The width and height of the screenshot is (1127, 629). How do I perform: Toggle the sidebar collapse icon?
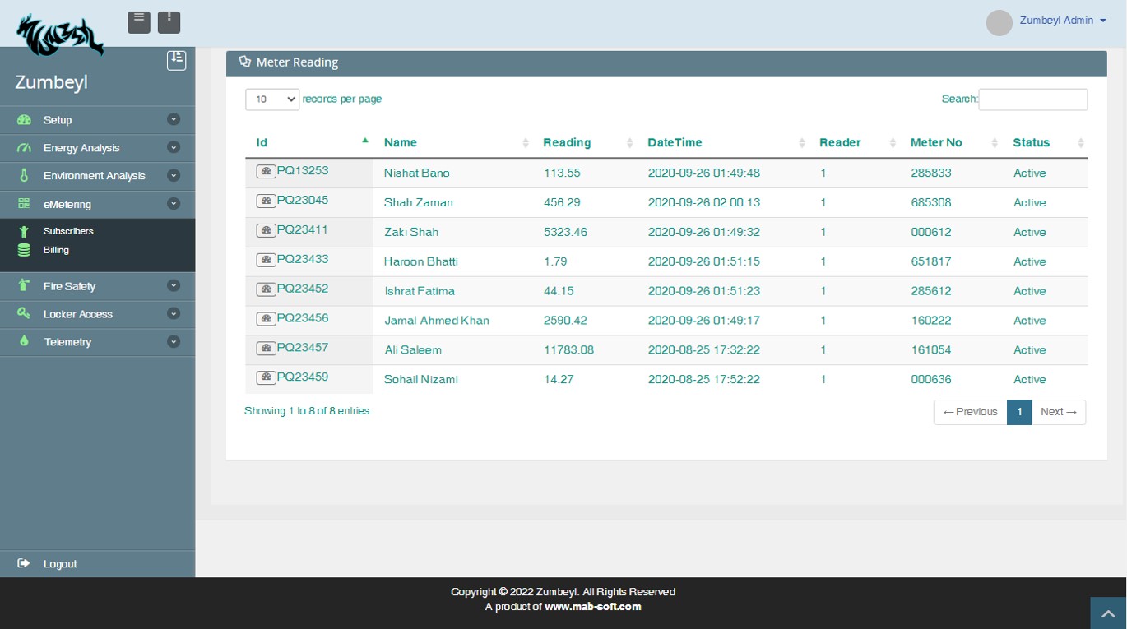coord(176,60)
